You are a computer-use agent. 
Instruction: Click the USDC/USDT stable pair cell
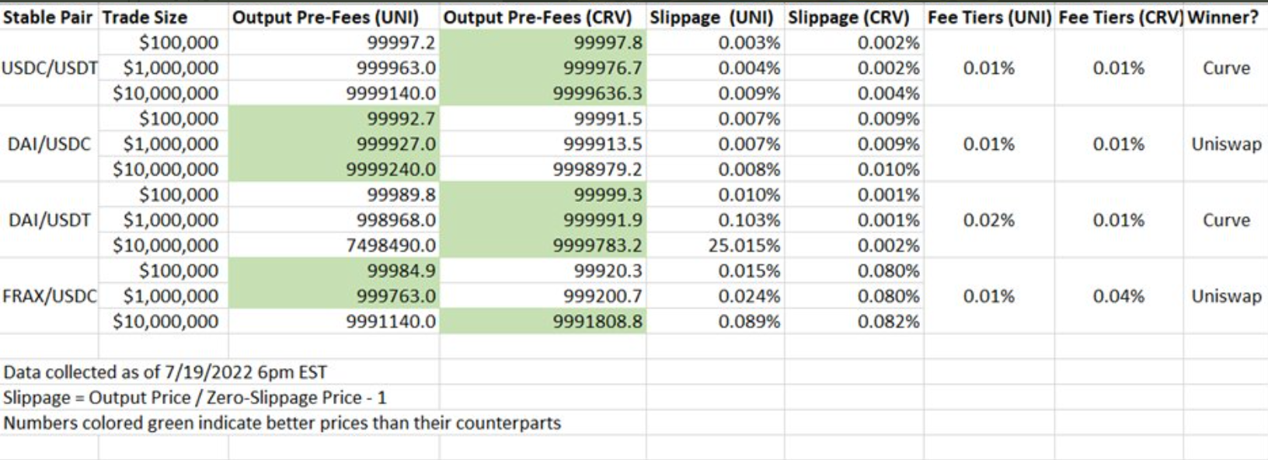pyautogui.click(x=50, y=68)
